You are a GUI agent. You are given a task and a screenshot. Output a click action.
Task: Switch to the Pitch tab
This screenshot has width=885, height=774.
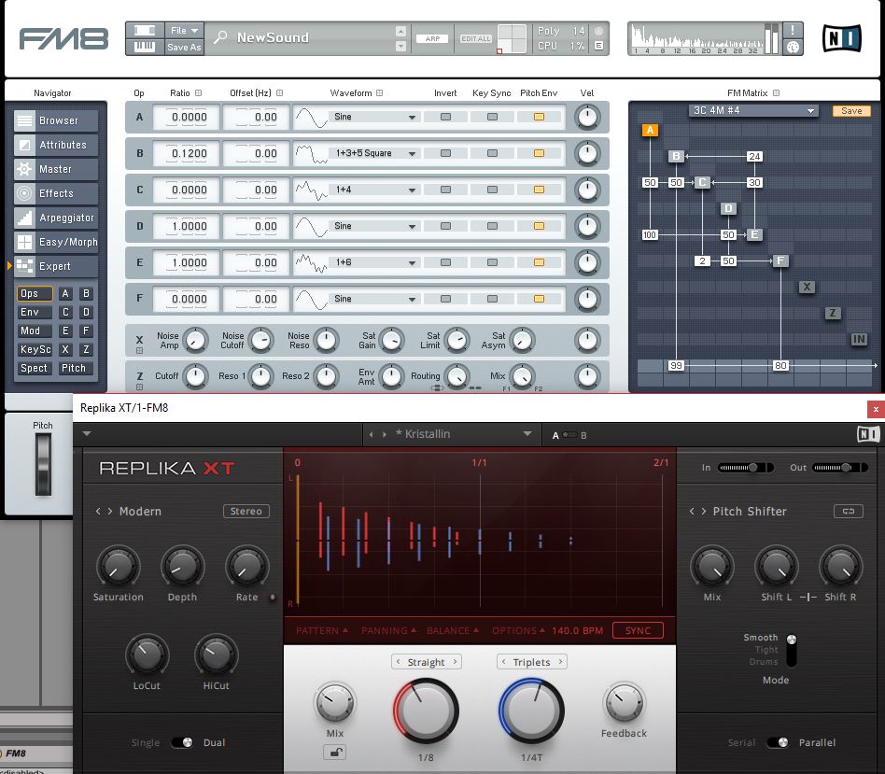tap(74, 368)
